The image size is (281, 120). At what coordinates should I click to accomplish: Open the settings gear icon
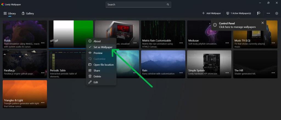(277, 13)
